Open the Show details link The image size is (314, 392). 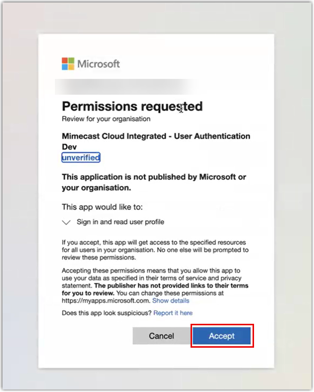[171, 301]
